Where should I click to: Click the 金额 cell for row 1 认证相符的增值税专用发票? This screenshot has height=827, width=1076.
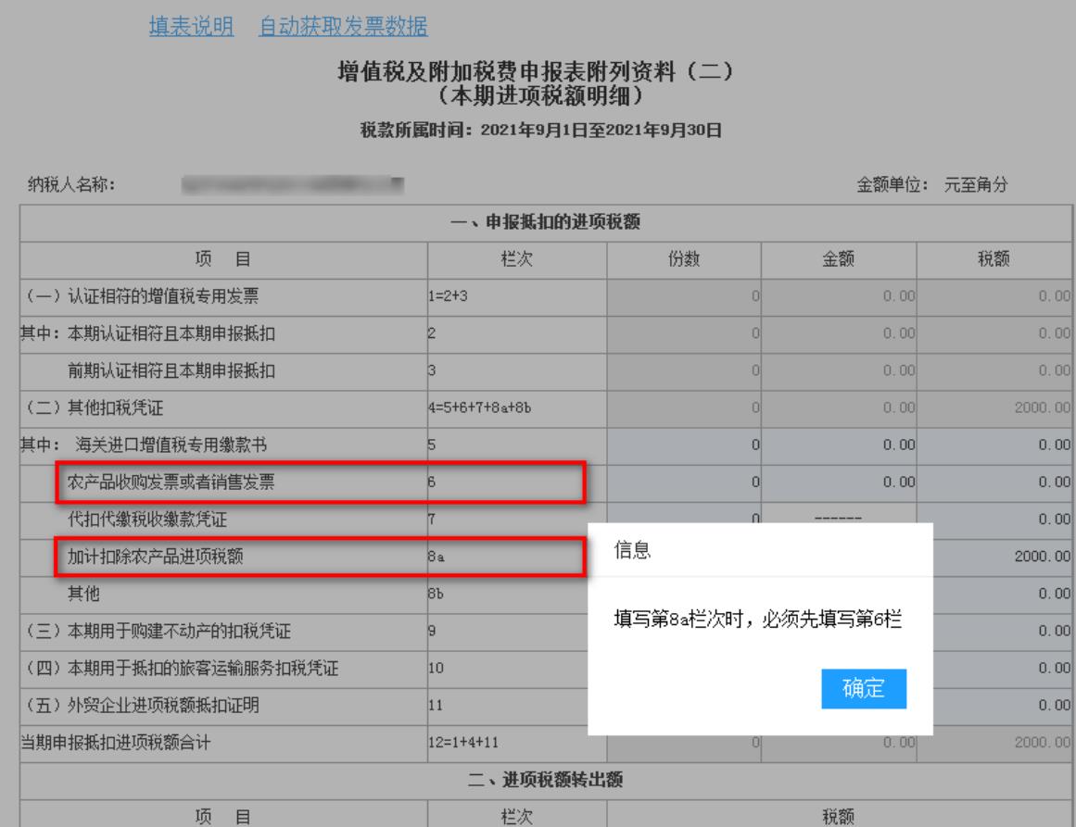838,300
